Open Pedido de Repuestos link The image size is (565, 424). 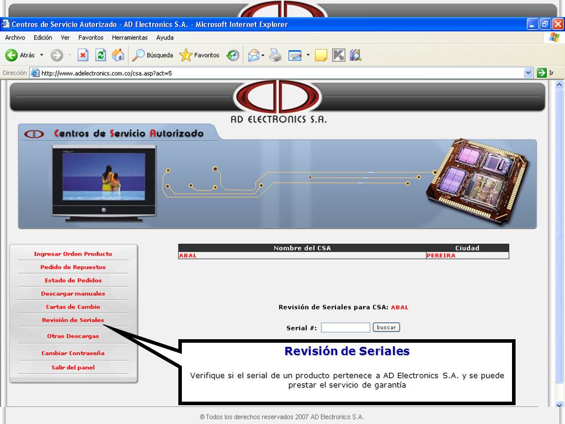pos(73,267)
